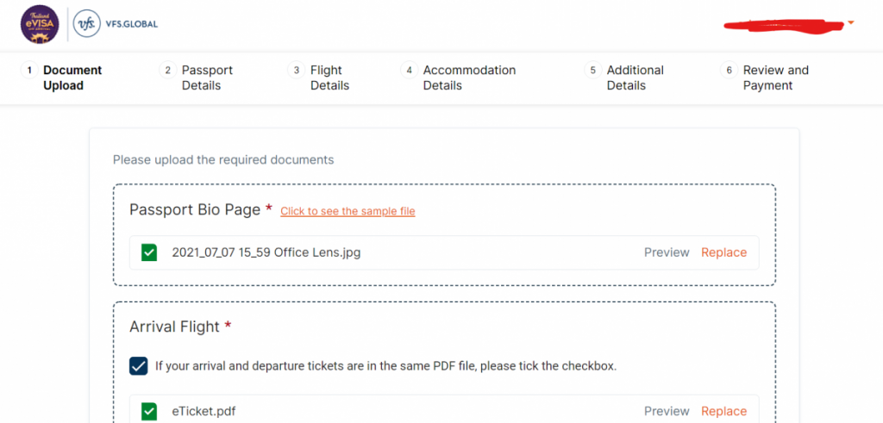Go to Passport Details step
The height and width of the screenshot is (423, 883).
point(207,78)
